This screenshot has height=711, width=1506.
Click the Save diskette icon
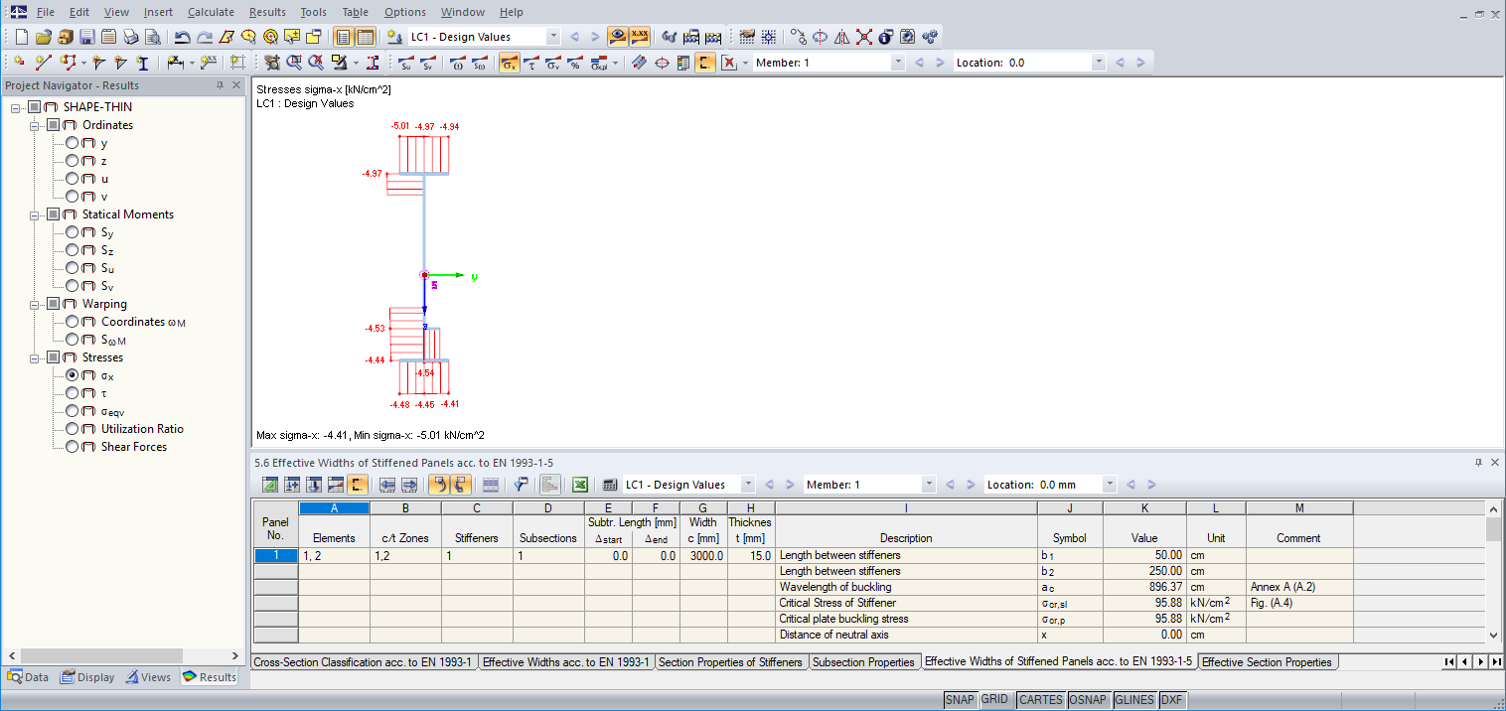tap(86, 37)
